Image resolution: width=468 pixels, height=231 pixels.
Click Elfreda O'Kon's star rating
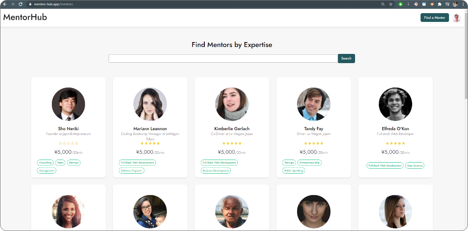tap(395, 143)
